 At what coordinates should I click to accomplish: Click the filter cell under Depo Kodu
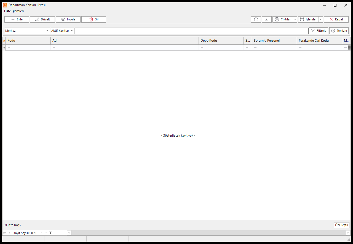point(221,48)
